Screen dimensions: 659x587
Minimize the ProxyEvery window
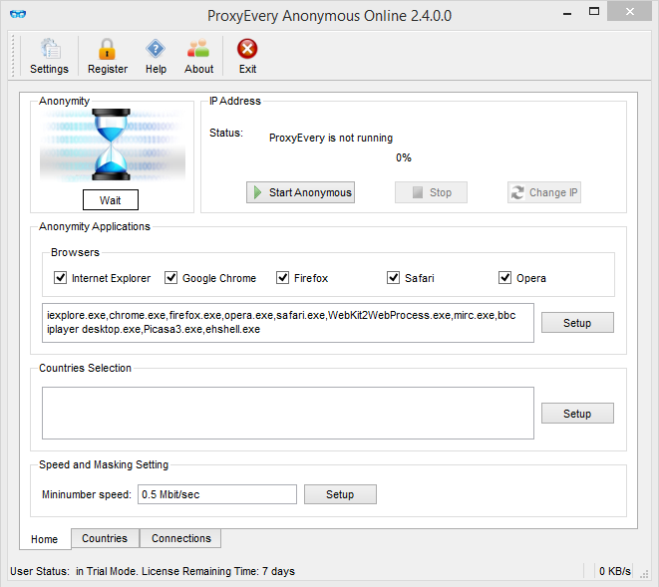point(567,13)
